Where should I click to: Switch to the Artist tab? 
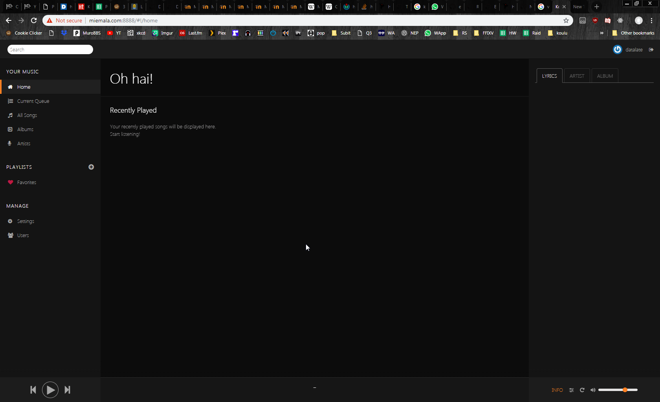577,76
